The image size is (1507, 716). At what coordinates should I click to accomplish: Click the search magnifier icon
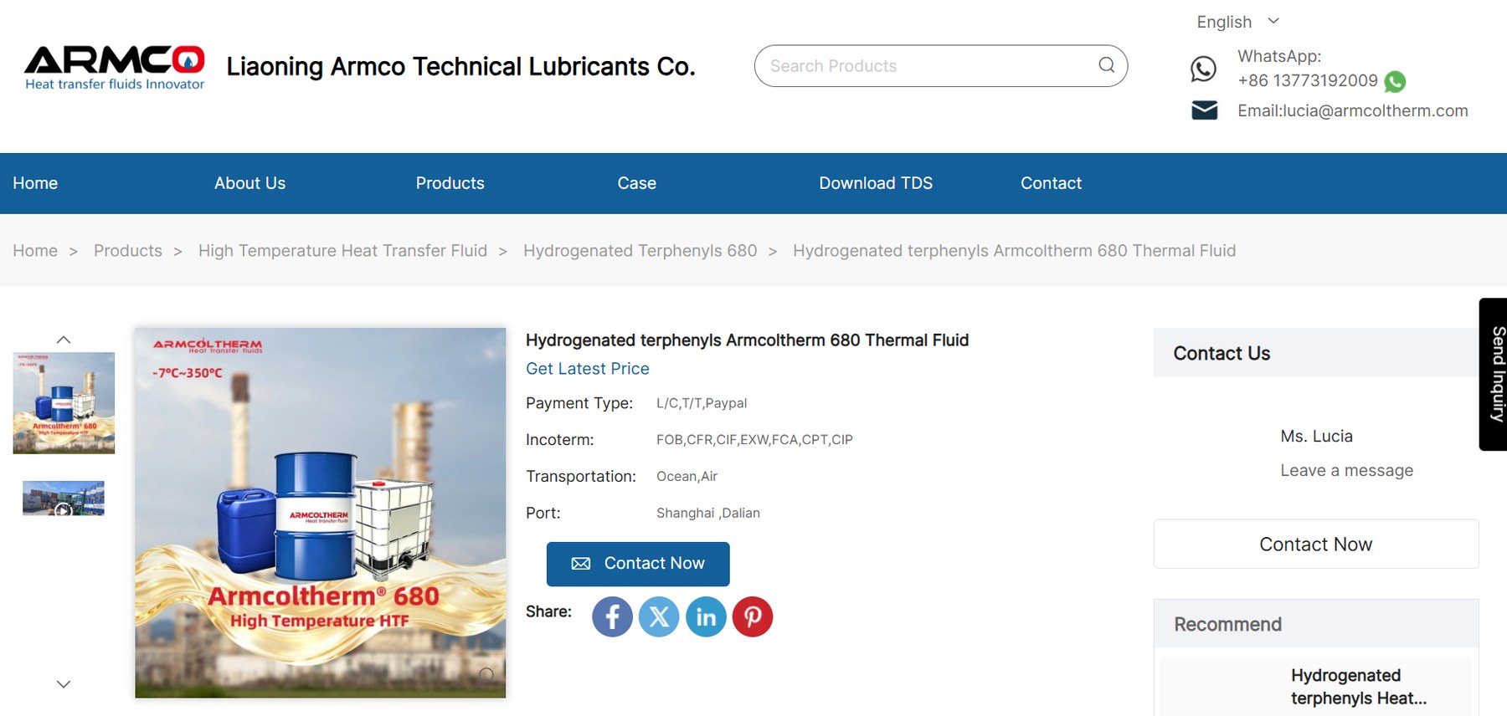(x=1106, y=65)
